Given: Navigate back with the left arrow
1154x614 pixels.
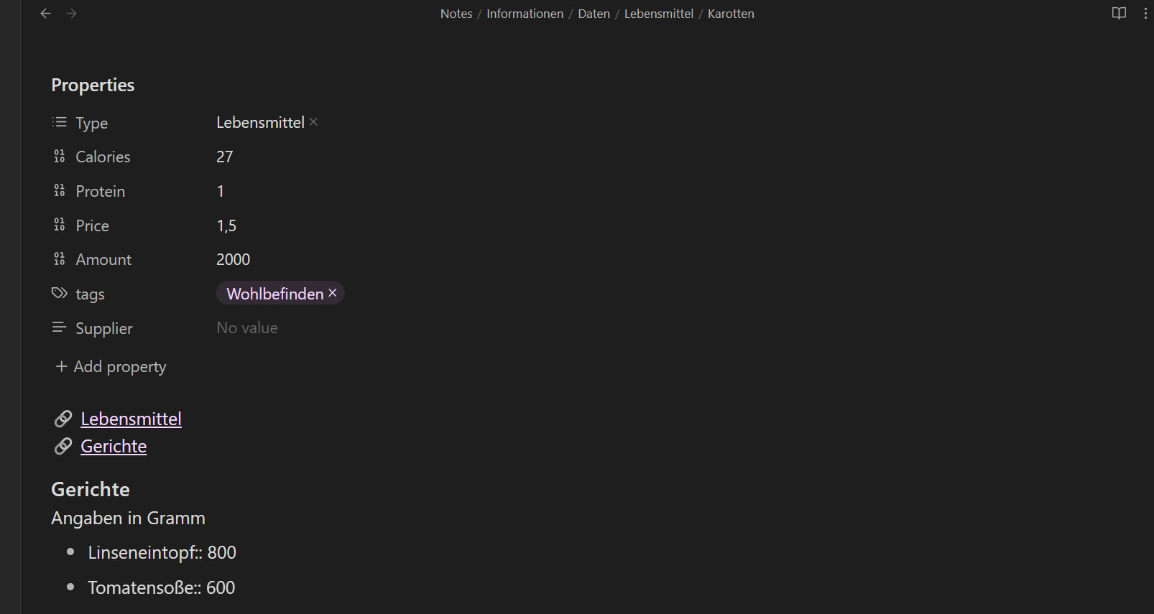Looking at the screenshot, I should coord(45,14).
